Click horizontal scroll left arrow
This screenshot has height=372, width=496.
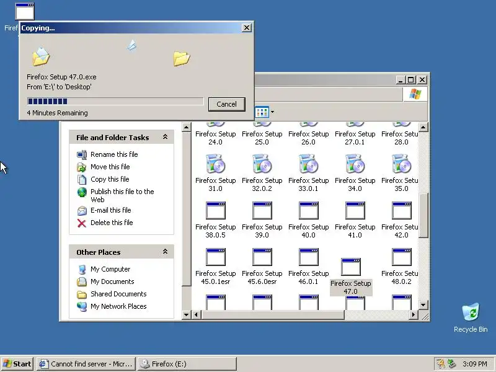click(196, 315)
